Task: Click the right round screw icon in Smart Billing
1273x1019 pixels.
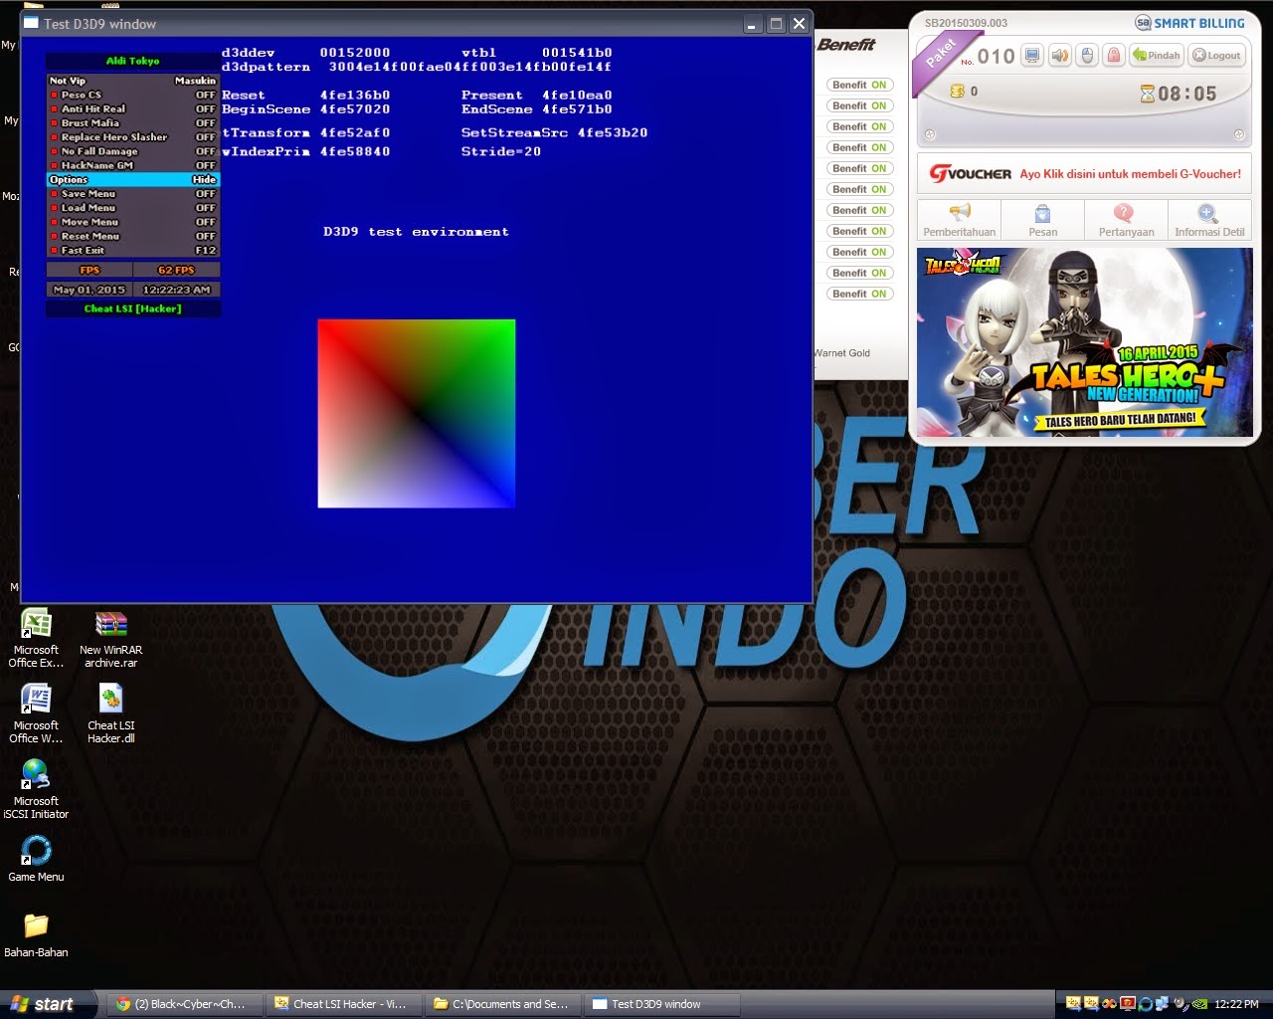Action: [1239, 134]
